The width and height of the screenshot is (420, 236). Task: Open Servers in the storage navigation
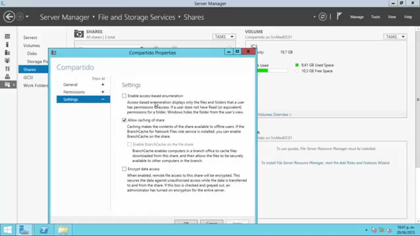[x=30, y=38]
